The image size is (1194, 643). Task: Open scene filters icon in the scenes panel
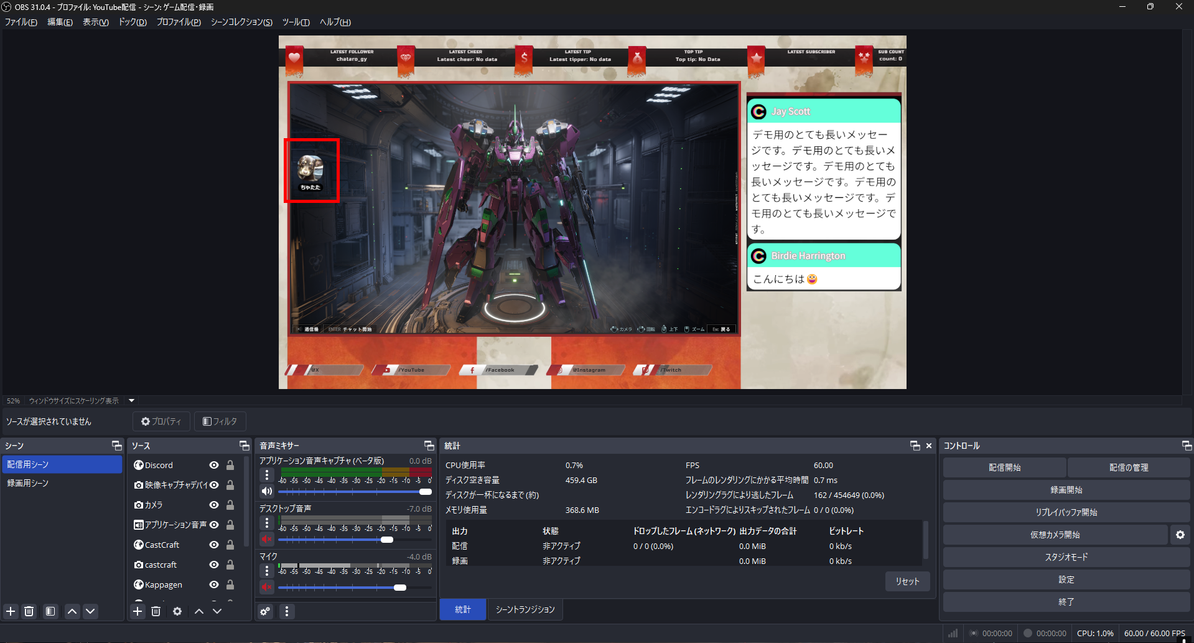coord(50,611)
